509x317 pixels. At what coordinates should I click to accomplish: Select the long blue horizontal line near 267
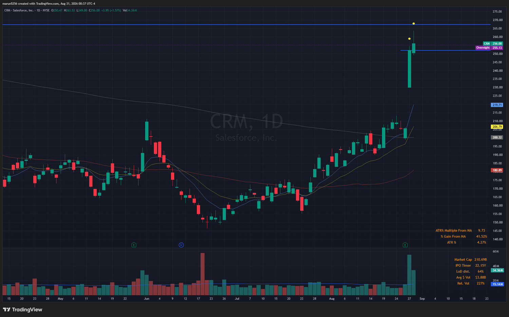246,24
